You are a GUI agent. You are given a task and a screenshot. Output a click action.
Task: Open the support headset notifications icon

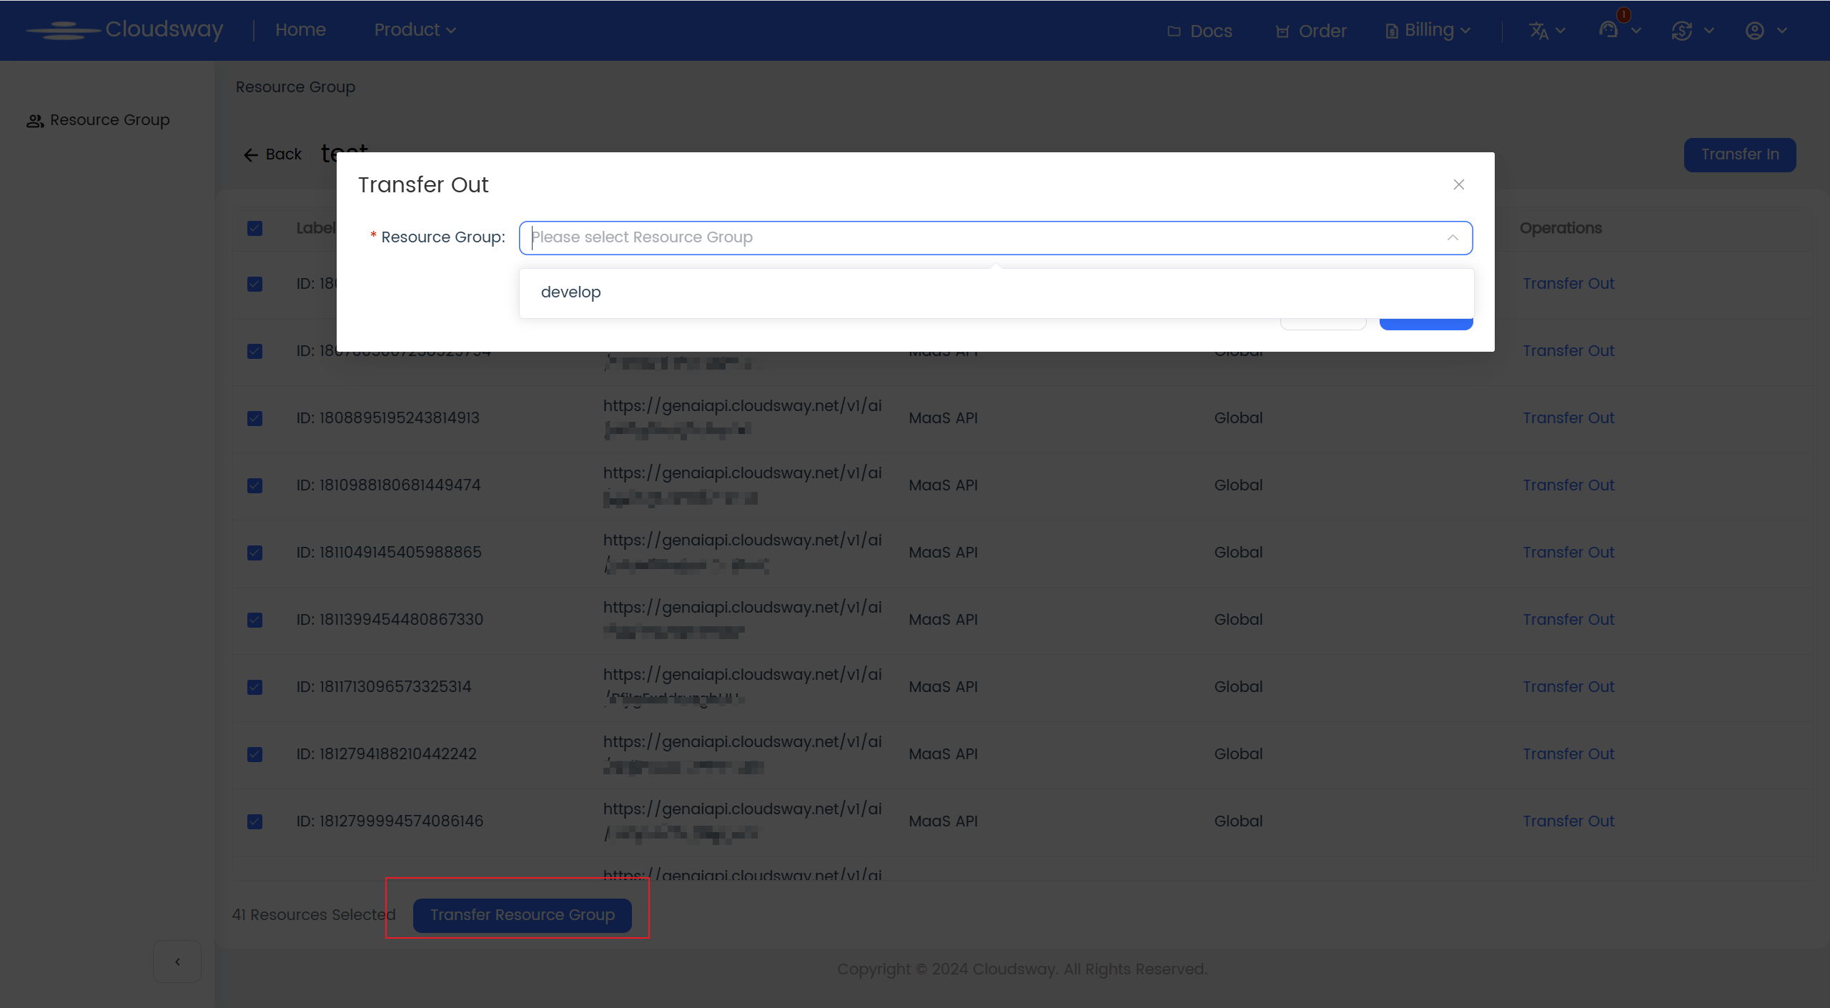click(x=1608, y=30)
